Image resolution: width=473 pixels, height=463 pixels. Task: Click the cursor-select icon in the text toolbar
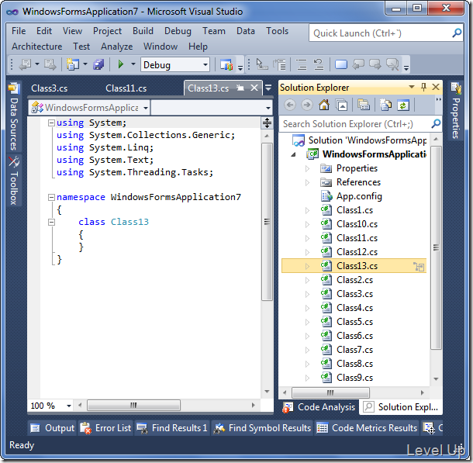click(x=261, y=64)
